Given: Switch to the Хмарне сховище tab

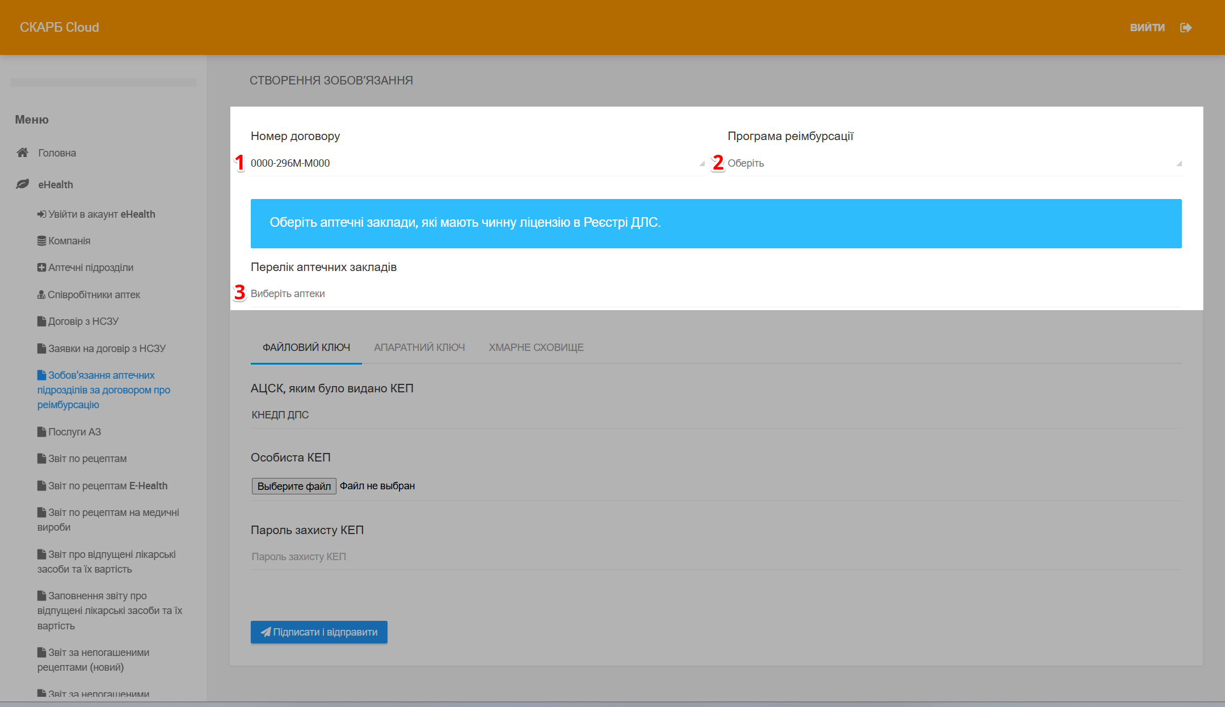Looking at the screenshot, I should point(536,348).
